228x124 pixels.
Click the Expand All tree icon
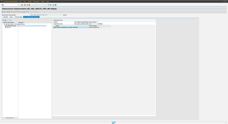[3, 20]
